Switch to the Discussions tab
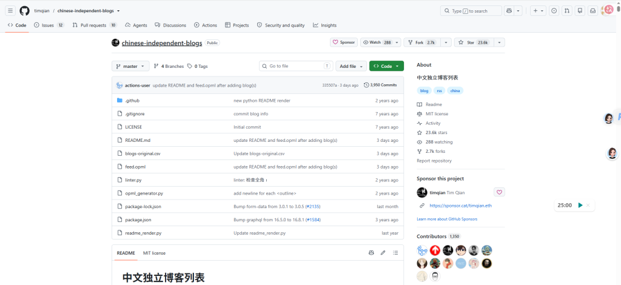This screenshot has height=285, width=621. click(x=170, y=25)
